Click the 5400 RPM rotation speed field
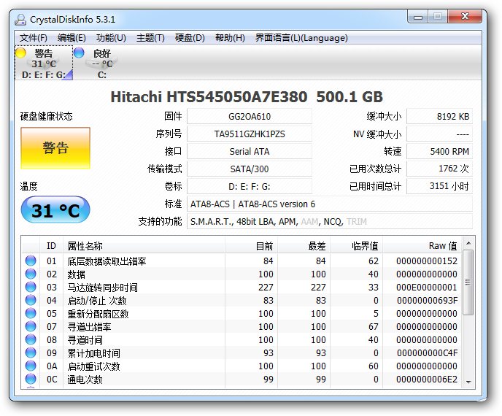The image size is (502, 416). (439, 151)
